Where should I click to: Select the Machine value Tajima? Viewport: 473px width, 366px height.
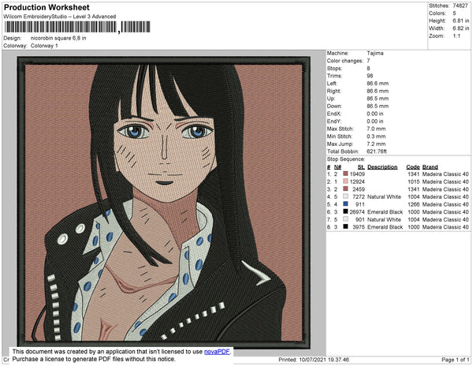coord(375,53)
